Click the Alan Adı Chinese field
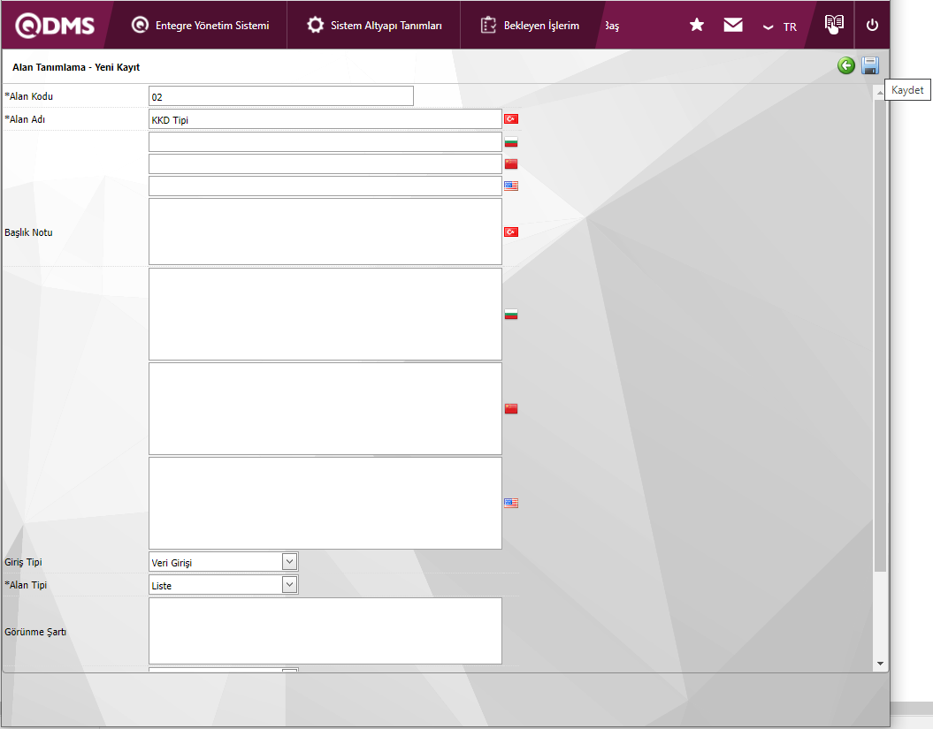Image resolution: width=933 pixels, height=729 pixels. click(325, 163)
